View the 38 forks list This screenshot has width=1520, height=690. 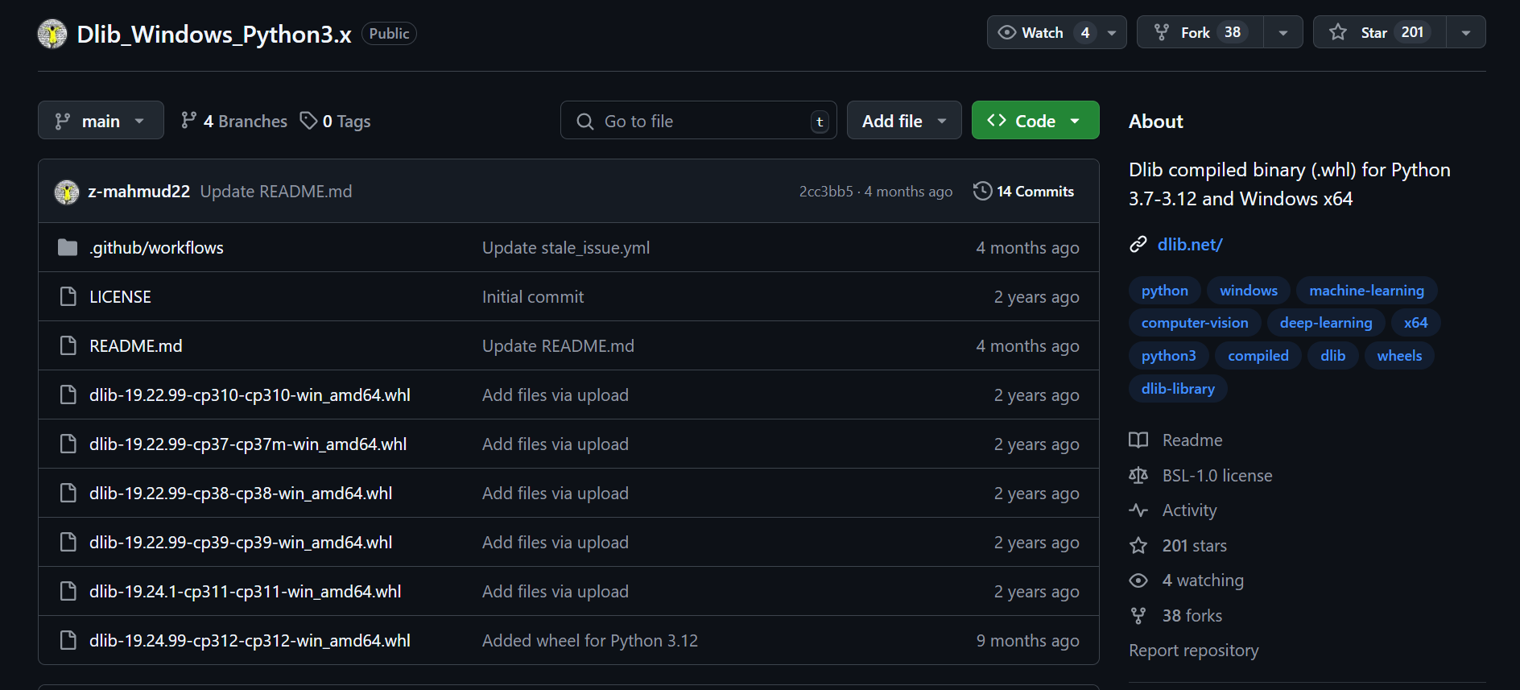tap(1192, 616)
